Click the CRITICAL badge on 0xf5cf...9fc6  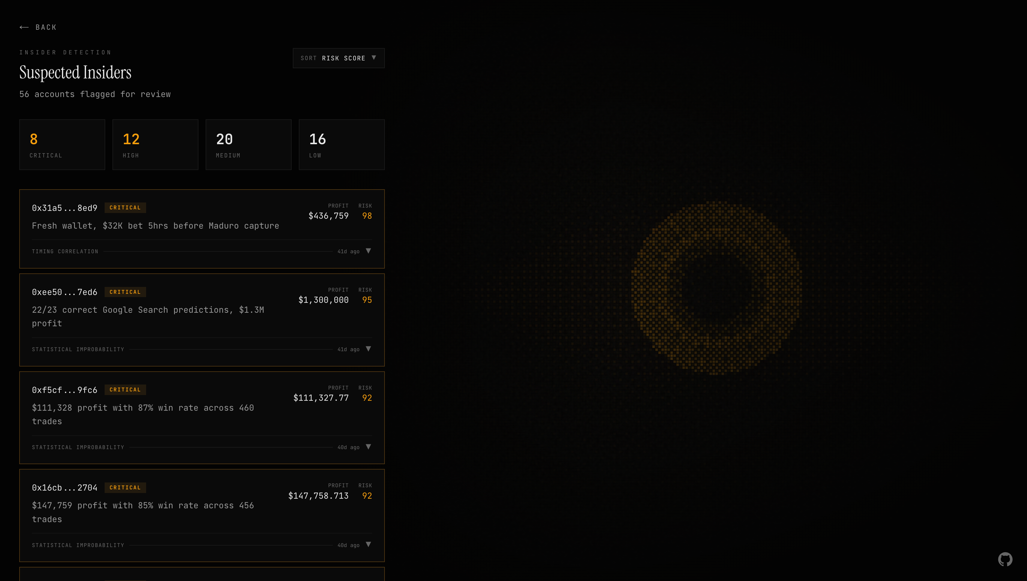[x=125, y=390]
